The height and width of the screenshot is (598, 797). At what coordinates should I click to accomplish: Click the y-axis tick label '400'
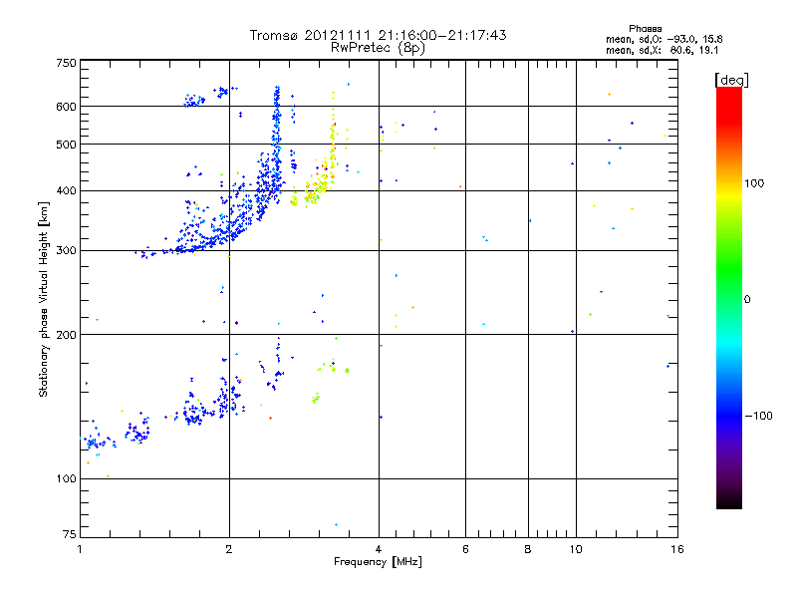click(66, 191)
